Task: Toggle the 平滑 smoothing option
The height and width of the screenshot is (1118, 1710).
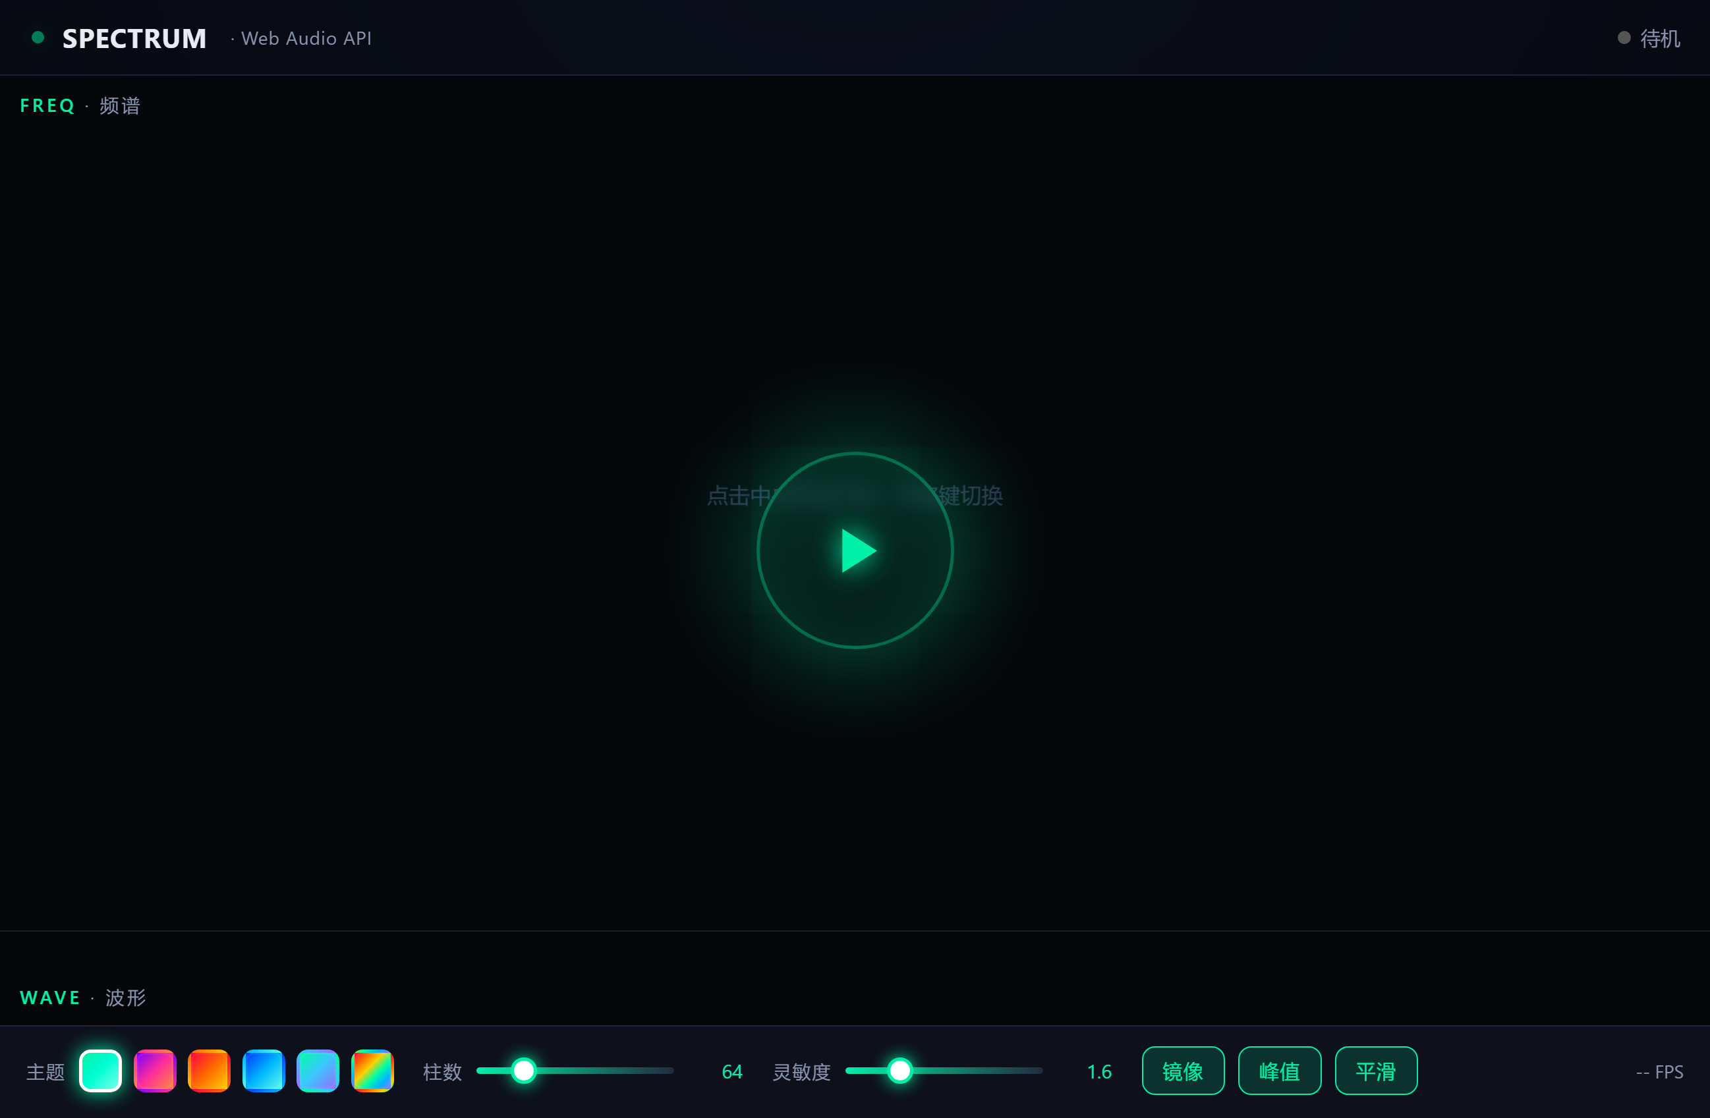Action: [1376, 1071]
